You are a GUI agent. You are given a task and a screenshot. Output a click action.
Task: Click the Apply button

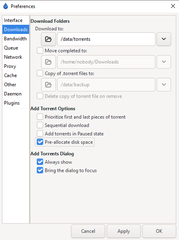click(x=123, y=231)
